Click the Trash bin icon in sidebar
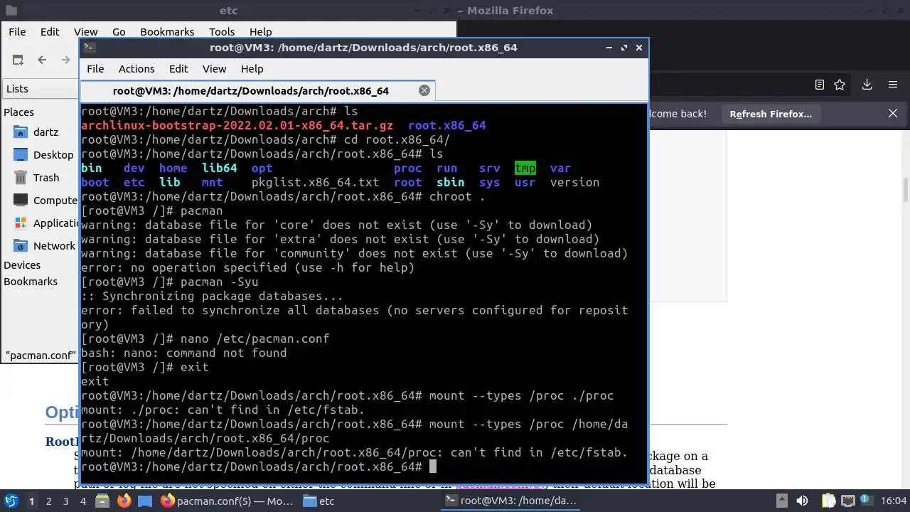910x512 pixels. tap(21, 178)
